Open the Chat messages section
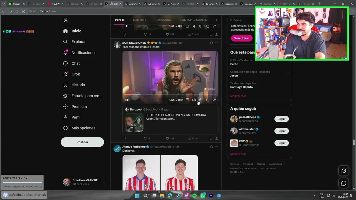 71,63
